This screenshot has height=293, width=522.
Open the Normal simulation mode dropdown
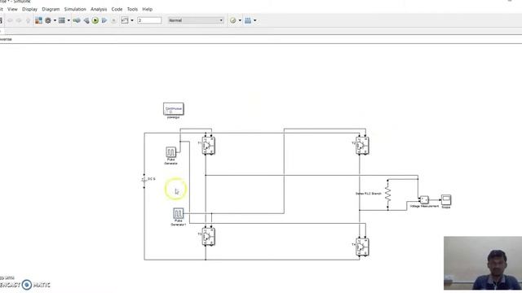[196, 20]
